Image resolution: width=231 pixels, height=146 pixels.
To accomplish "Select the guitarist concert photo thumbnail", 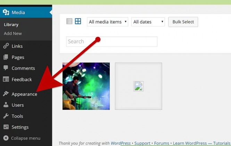I will click(86, 86).
